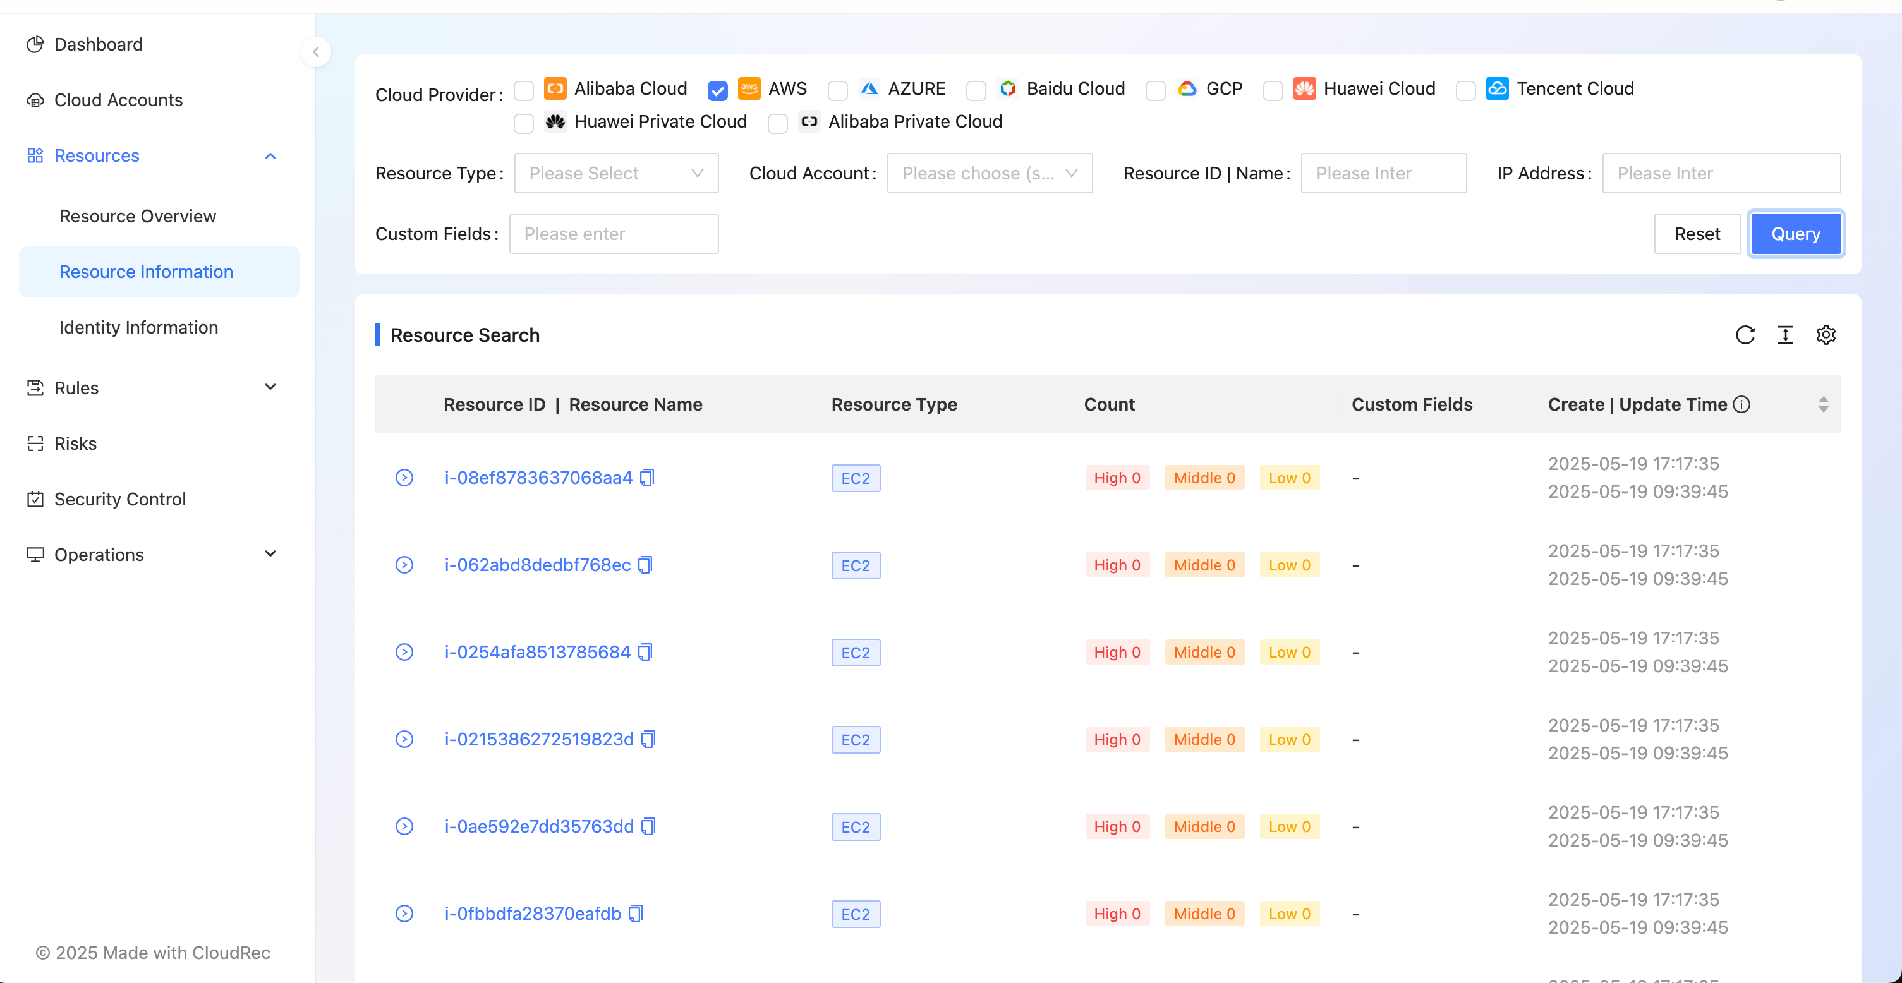Check the GCP provider checkbox
Image resolution: width=1902 pixels, height=983 pixels.
pyautogui.click(x=1156, y=91)
